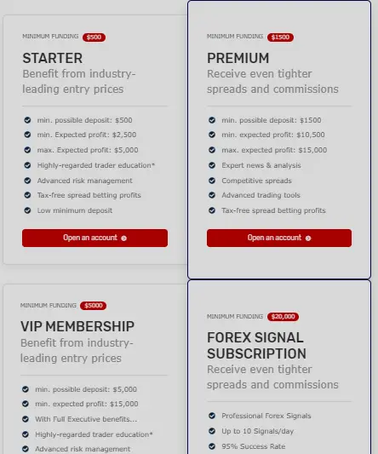Select the FOREX SIGNAL SUBSCRIPTION heading
Viewport: 378px width, 454px height.
coord(256,346)
